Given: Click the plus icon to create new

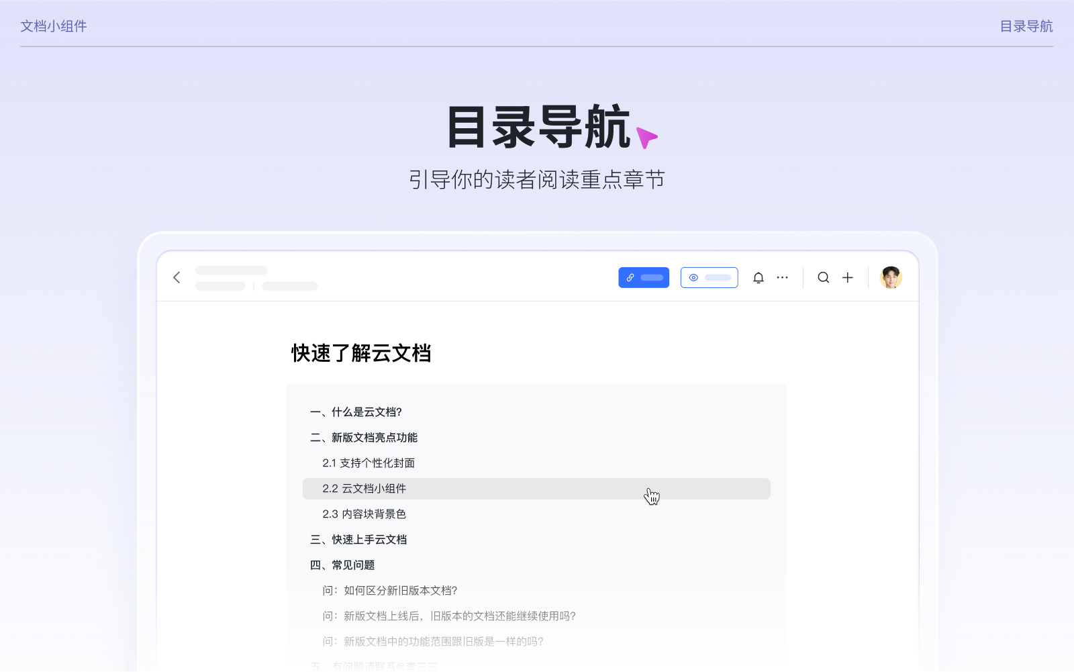Looking at the screenshot, I should tap(848, 277).
